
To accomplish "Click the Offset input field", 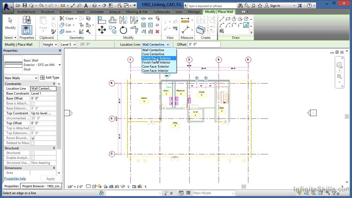I will 204,44.
